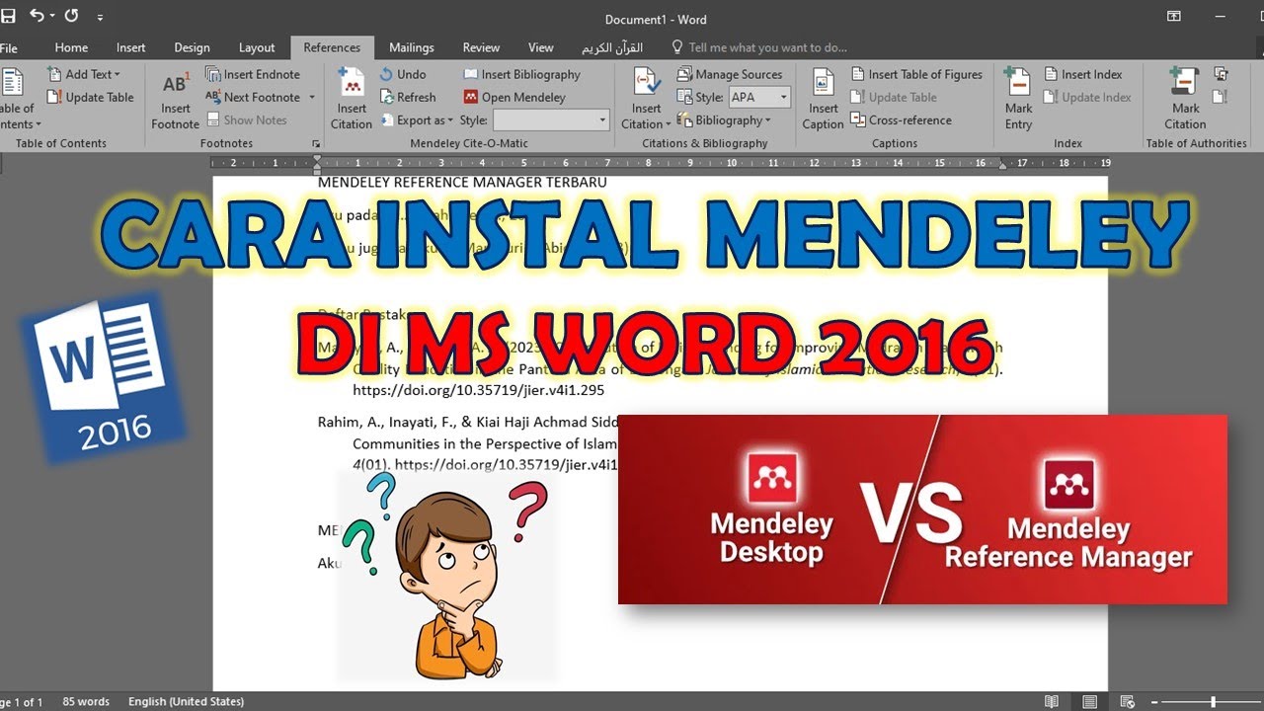
Task: Click Update Table in Captions group
Action: pos(894,97)
